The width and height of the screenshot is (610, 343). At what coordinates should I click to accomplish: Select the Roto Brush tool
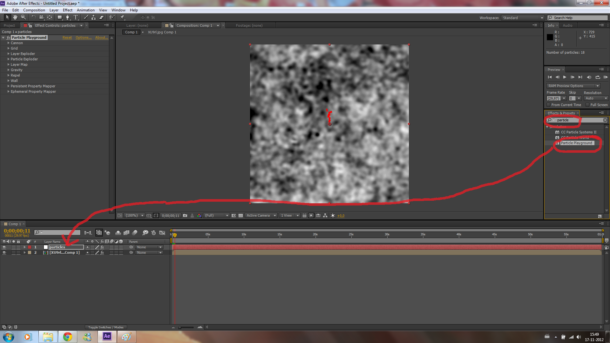[112, 17]
